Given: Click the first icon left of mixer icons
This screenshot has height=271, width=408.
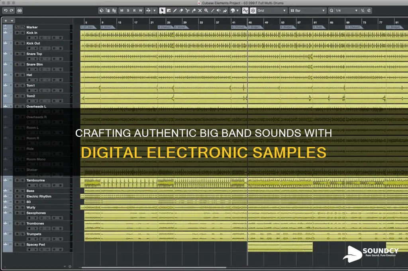Looking at the screenshot, I should [x=101, y=10].
